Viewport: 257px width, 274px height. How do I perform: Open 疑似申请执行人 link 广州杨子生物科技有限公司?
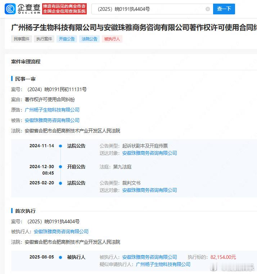163,264
